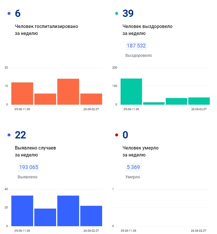Click the 'Человек выздоровело за неделю' heading
Screen dimensions: 217x234
[x=147, y=30]
